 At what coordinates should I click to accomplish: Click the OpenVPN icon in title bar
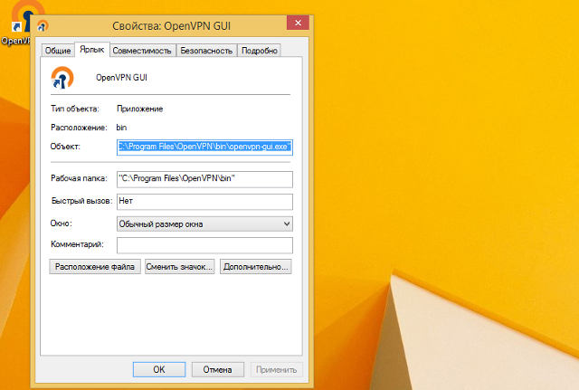[x=43, y=26]
